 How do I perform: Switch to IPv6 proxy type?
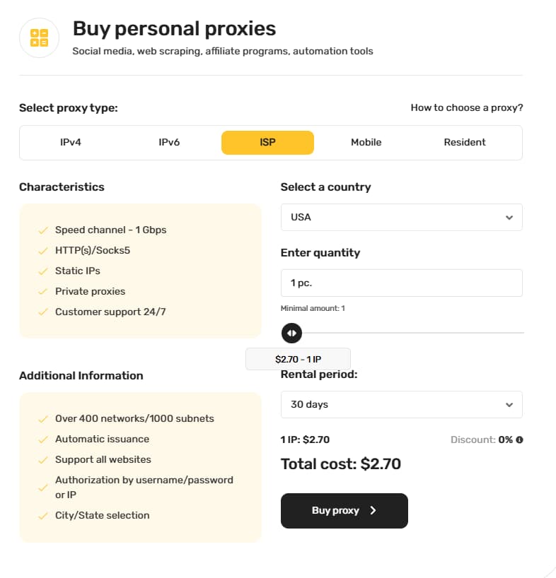[x=169, y=142]
